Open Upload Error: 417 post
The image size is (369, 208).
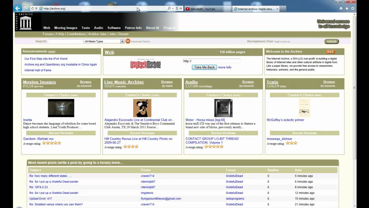41,198
